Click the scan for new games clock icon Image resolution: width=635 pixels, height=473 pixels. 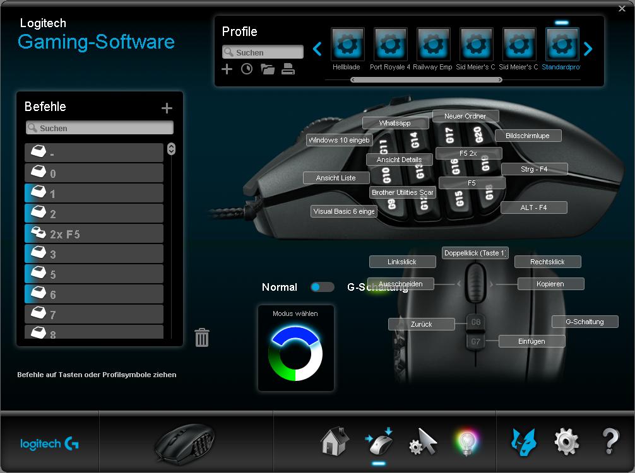pos(247,69)
